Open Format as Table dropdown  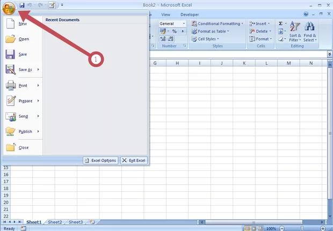pos(210,32)
